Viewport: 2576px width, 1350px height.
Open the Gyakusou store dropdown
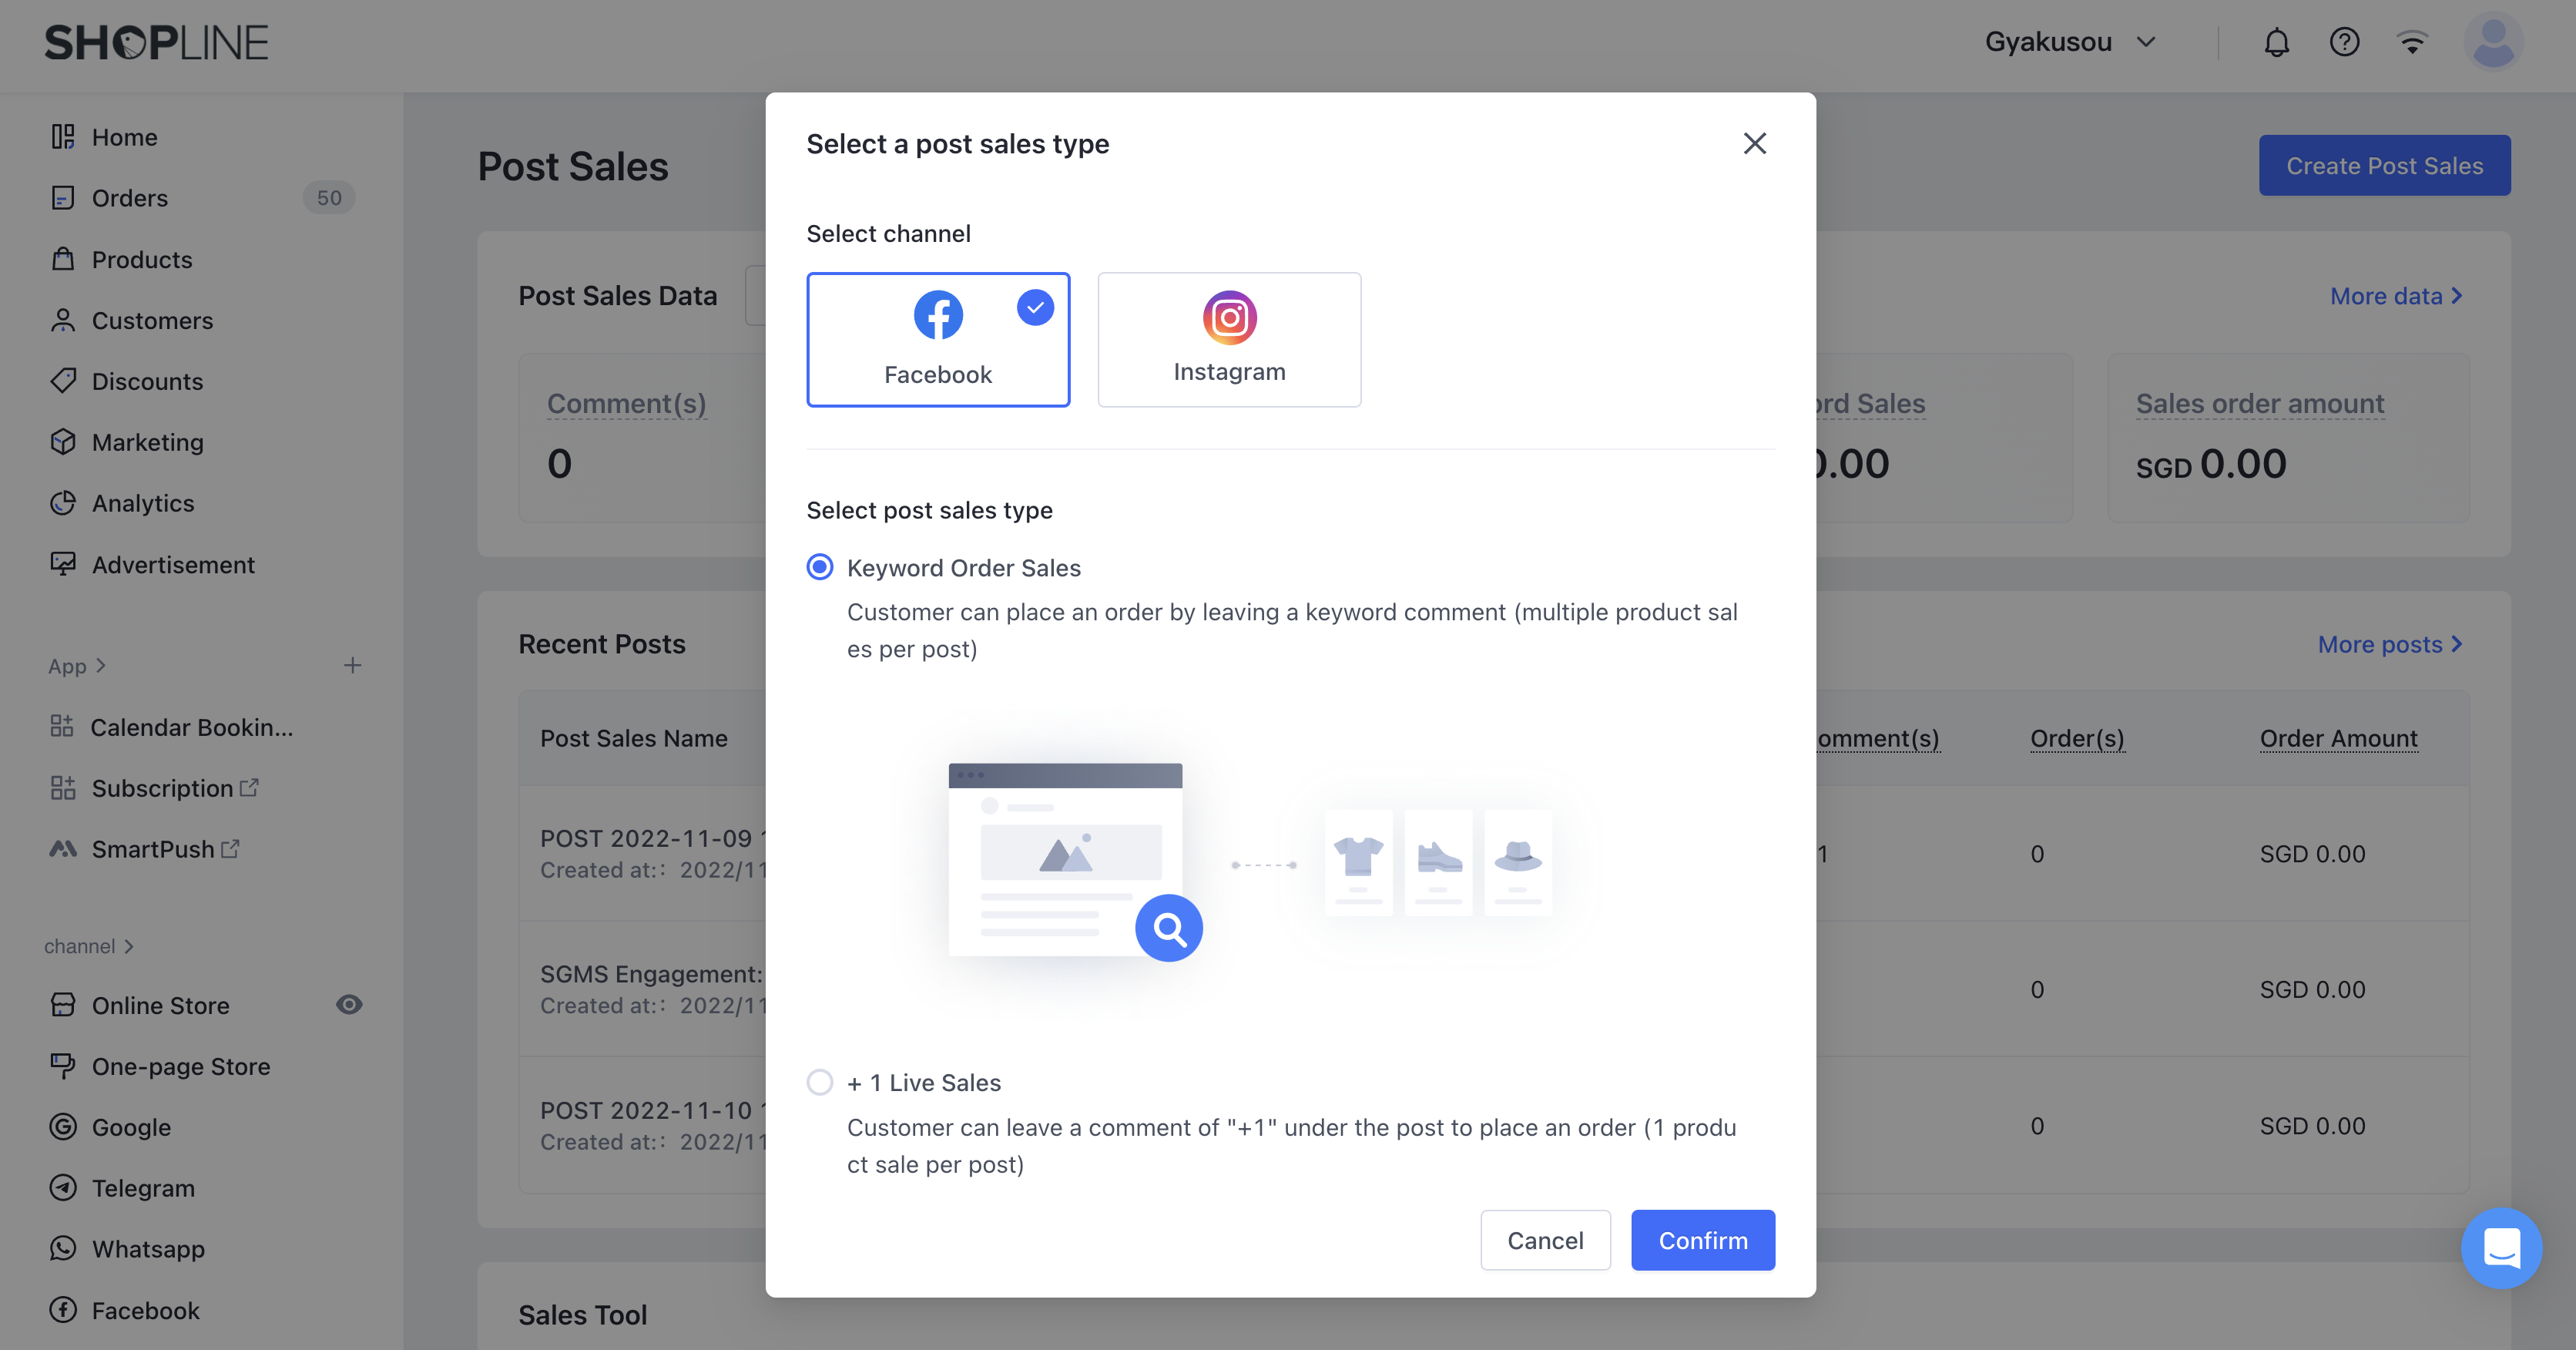point(2070,43)
